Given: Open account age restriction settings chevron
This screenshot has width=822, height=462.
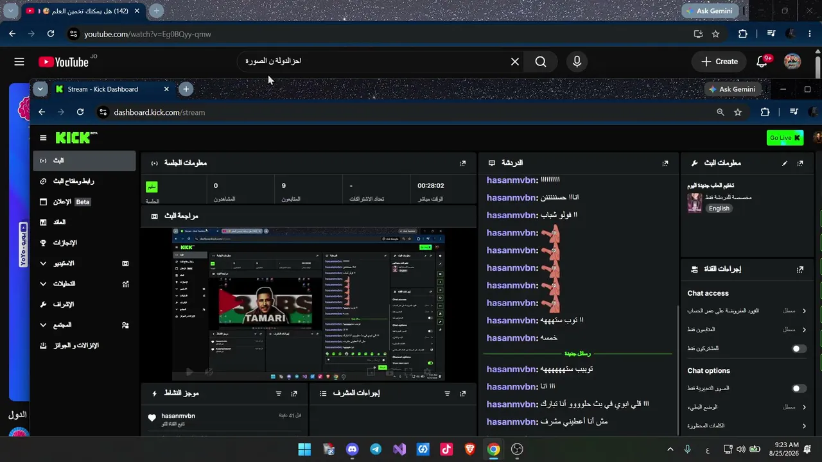Looking at the screenshot, I should point(804,311).
